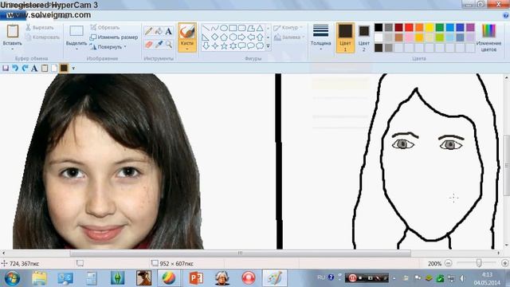Click the Изменить размер resize button
510x287 pixels.
pyautogui.click(x=114, y=37)
